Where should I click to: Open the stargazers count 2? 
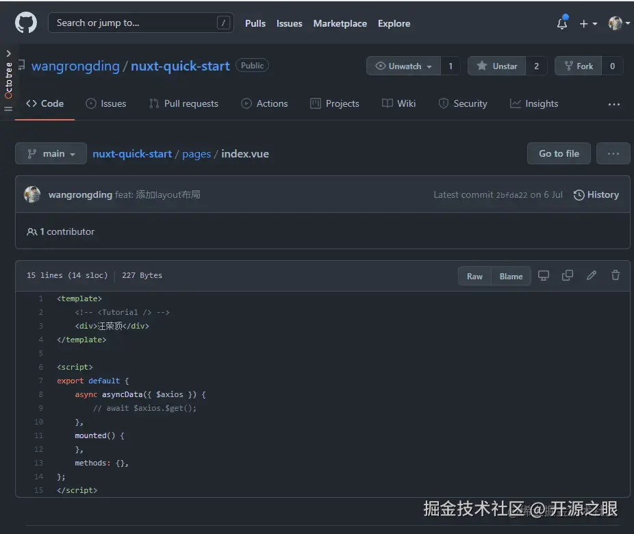click(x=536, y=66)
